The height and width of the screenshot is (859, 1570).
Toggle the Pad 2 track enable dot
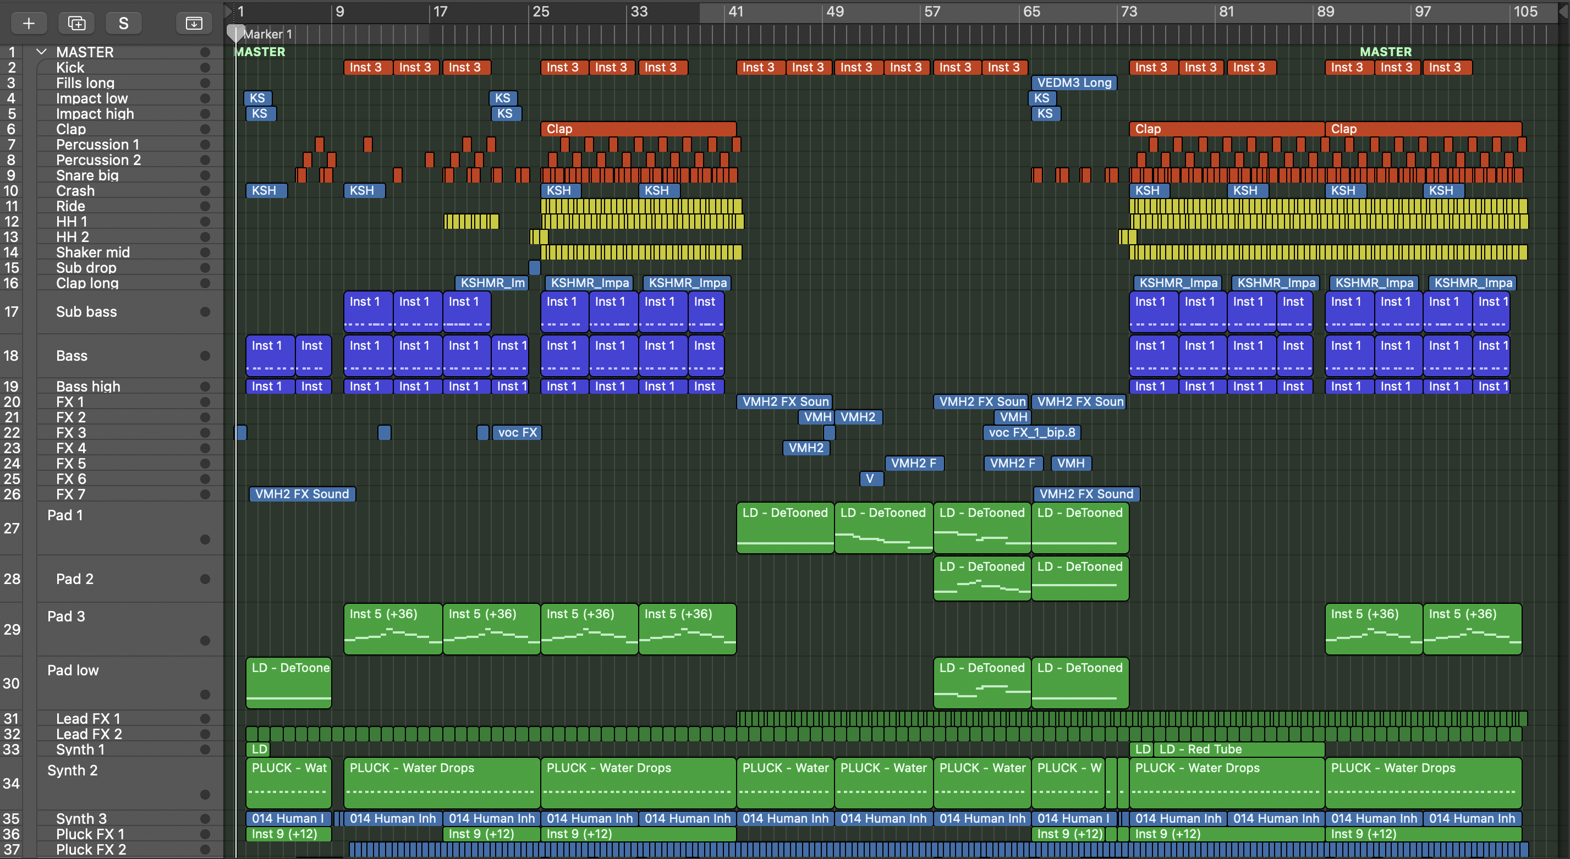point(205,579)
